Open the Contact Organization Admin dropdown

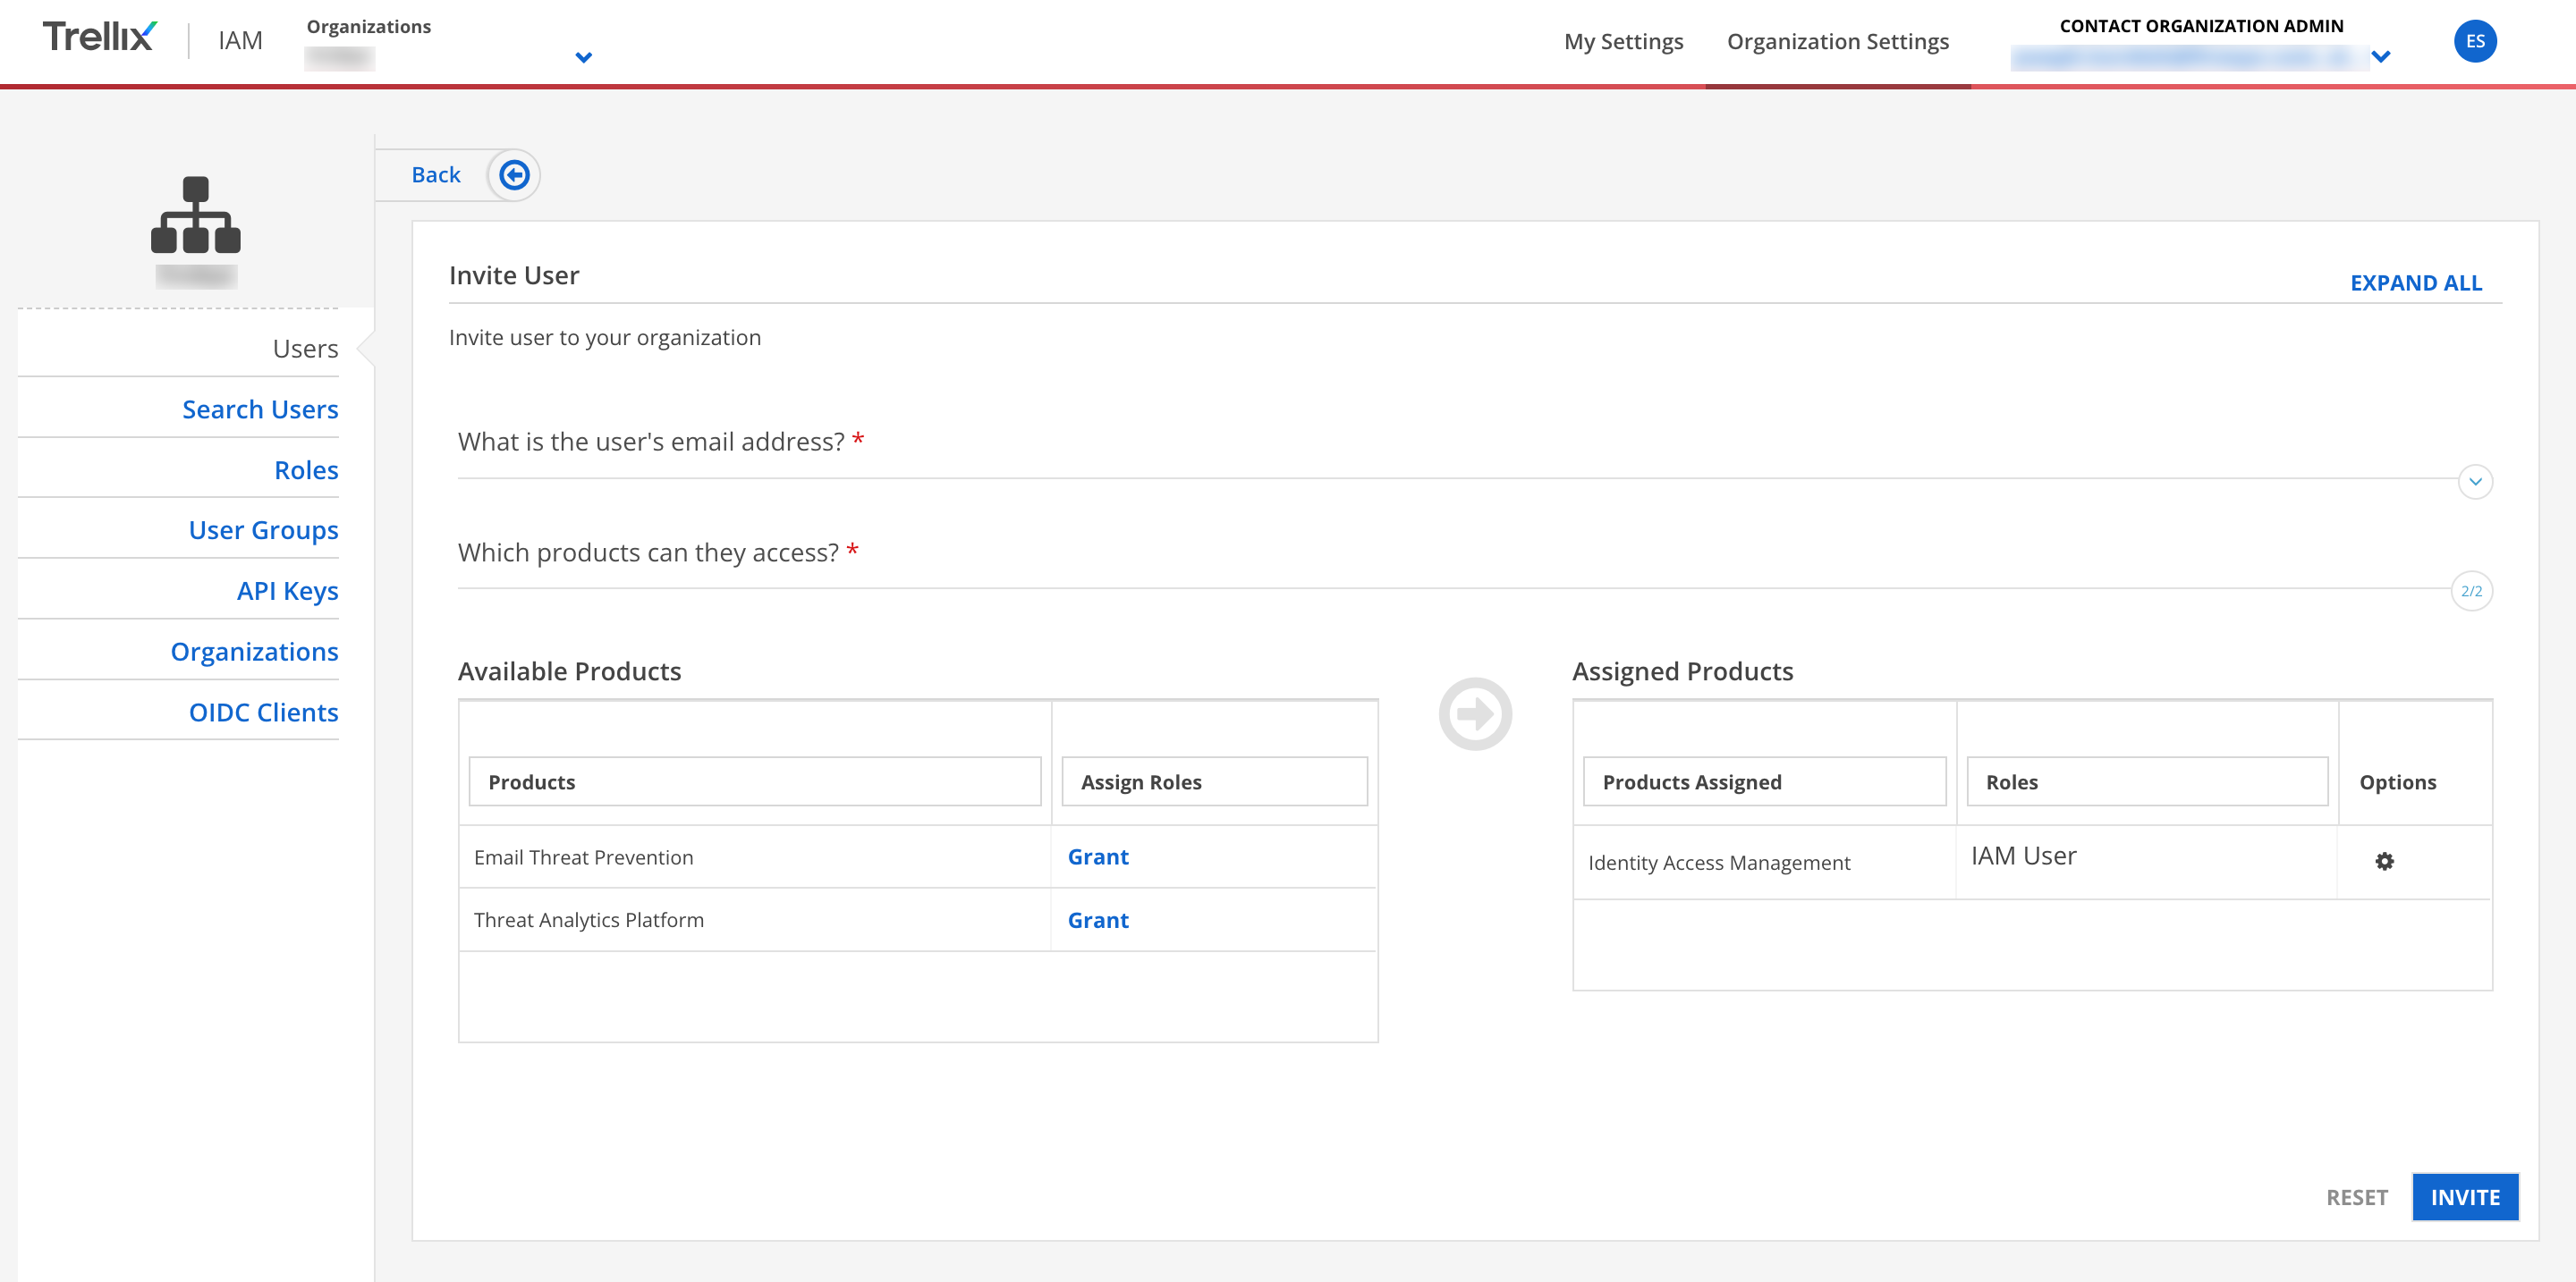(2381, 57)
